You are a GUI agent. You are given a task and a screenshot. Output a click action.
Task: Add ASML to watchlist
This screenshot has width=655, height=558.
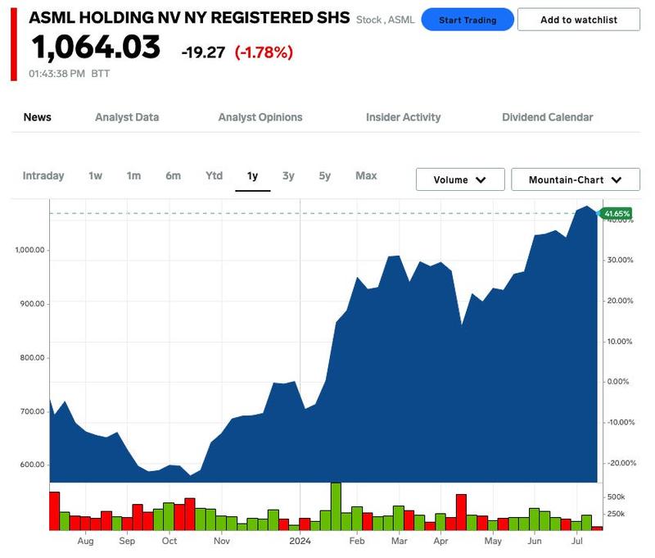coord(579,20)
